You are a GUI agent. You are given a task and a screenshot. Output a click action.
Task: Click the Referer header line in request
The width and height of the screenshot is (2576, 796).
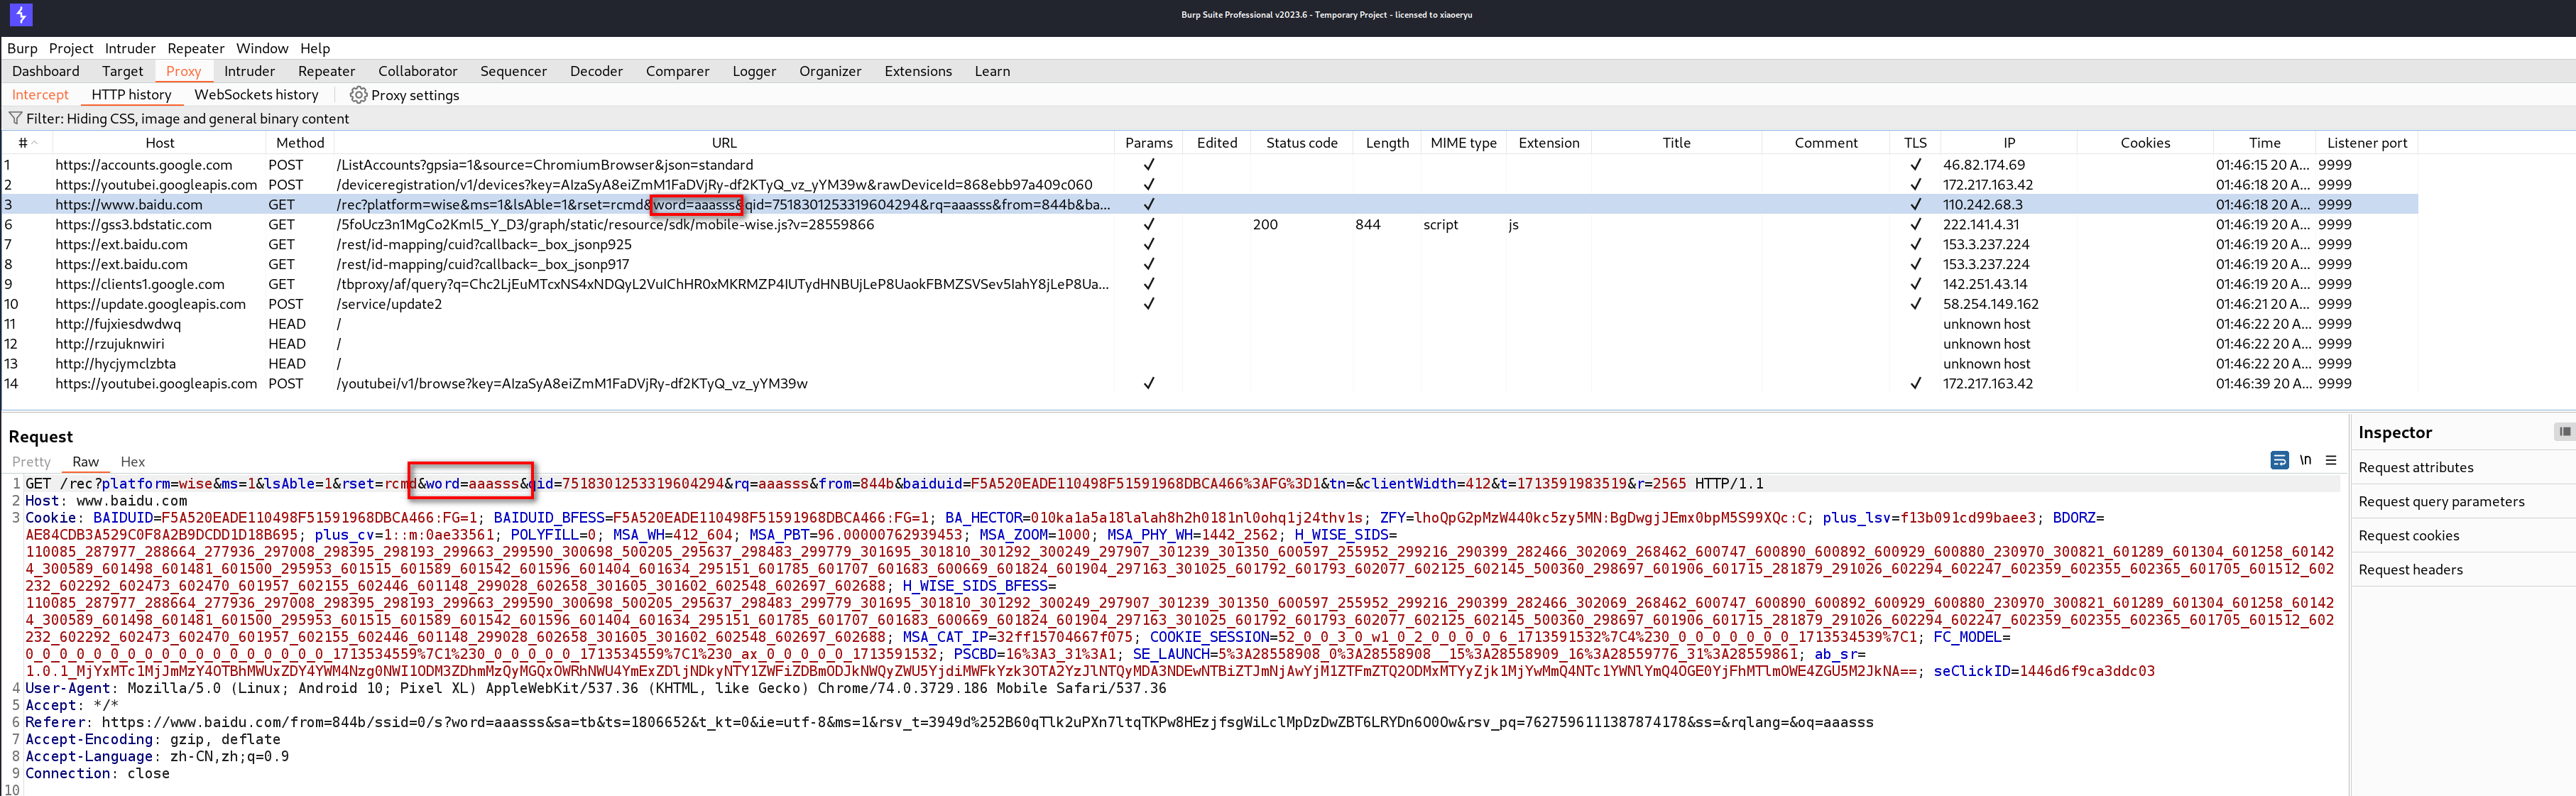tap(949, 722)
